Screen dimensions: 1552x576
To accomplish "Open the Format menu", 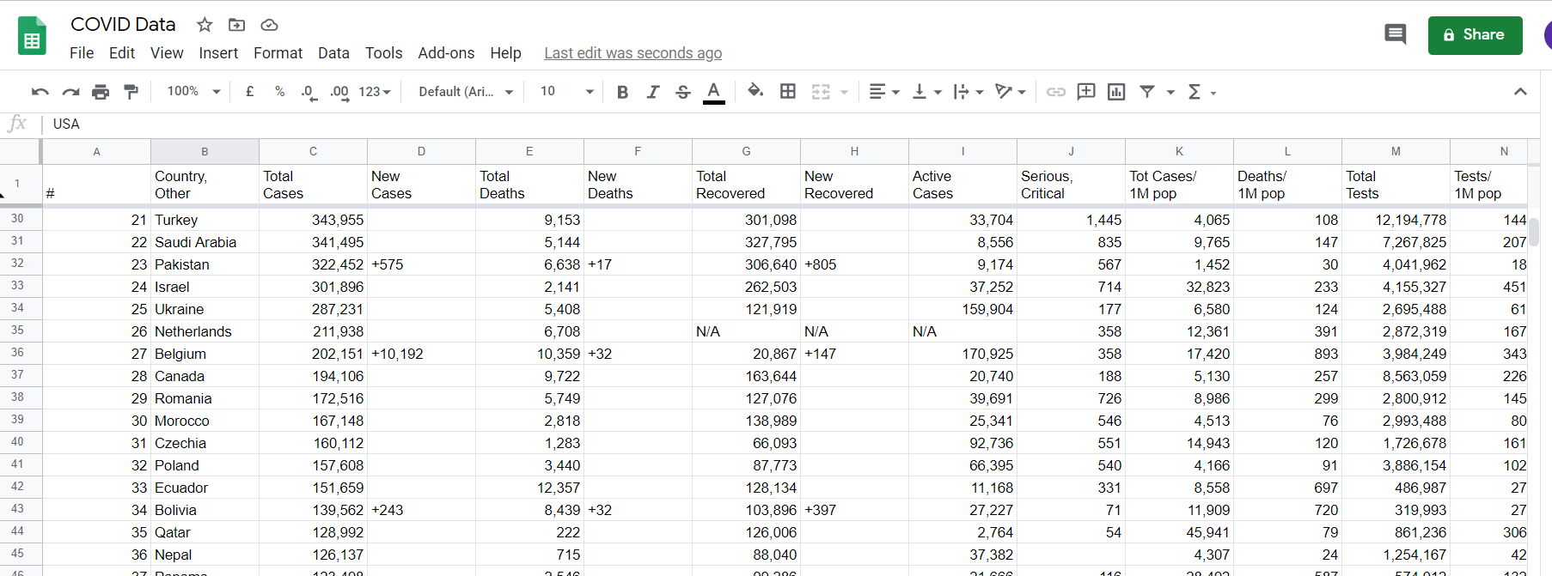I will pyautogui.click(x=278, y=53).
